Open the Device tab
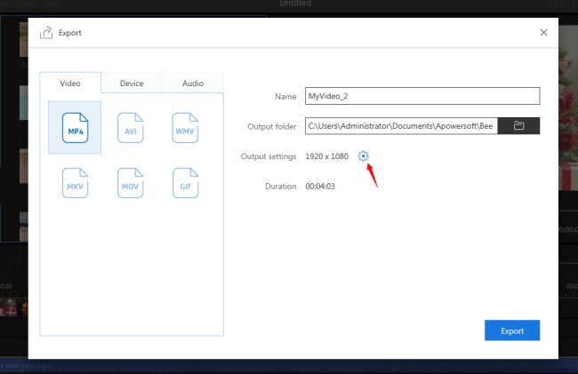578x374 pixels. tap(132, 84)
